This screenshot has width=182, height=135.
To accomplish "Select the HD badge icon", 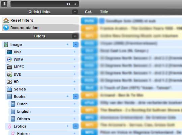I will pos(9,82).
